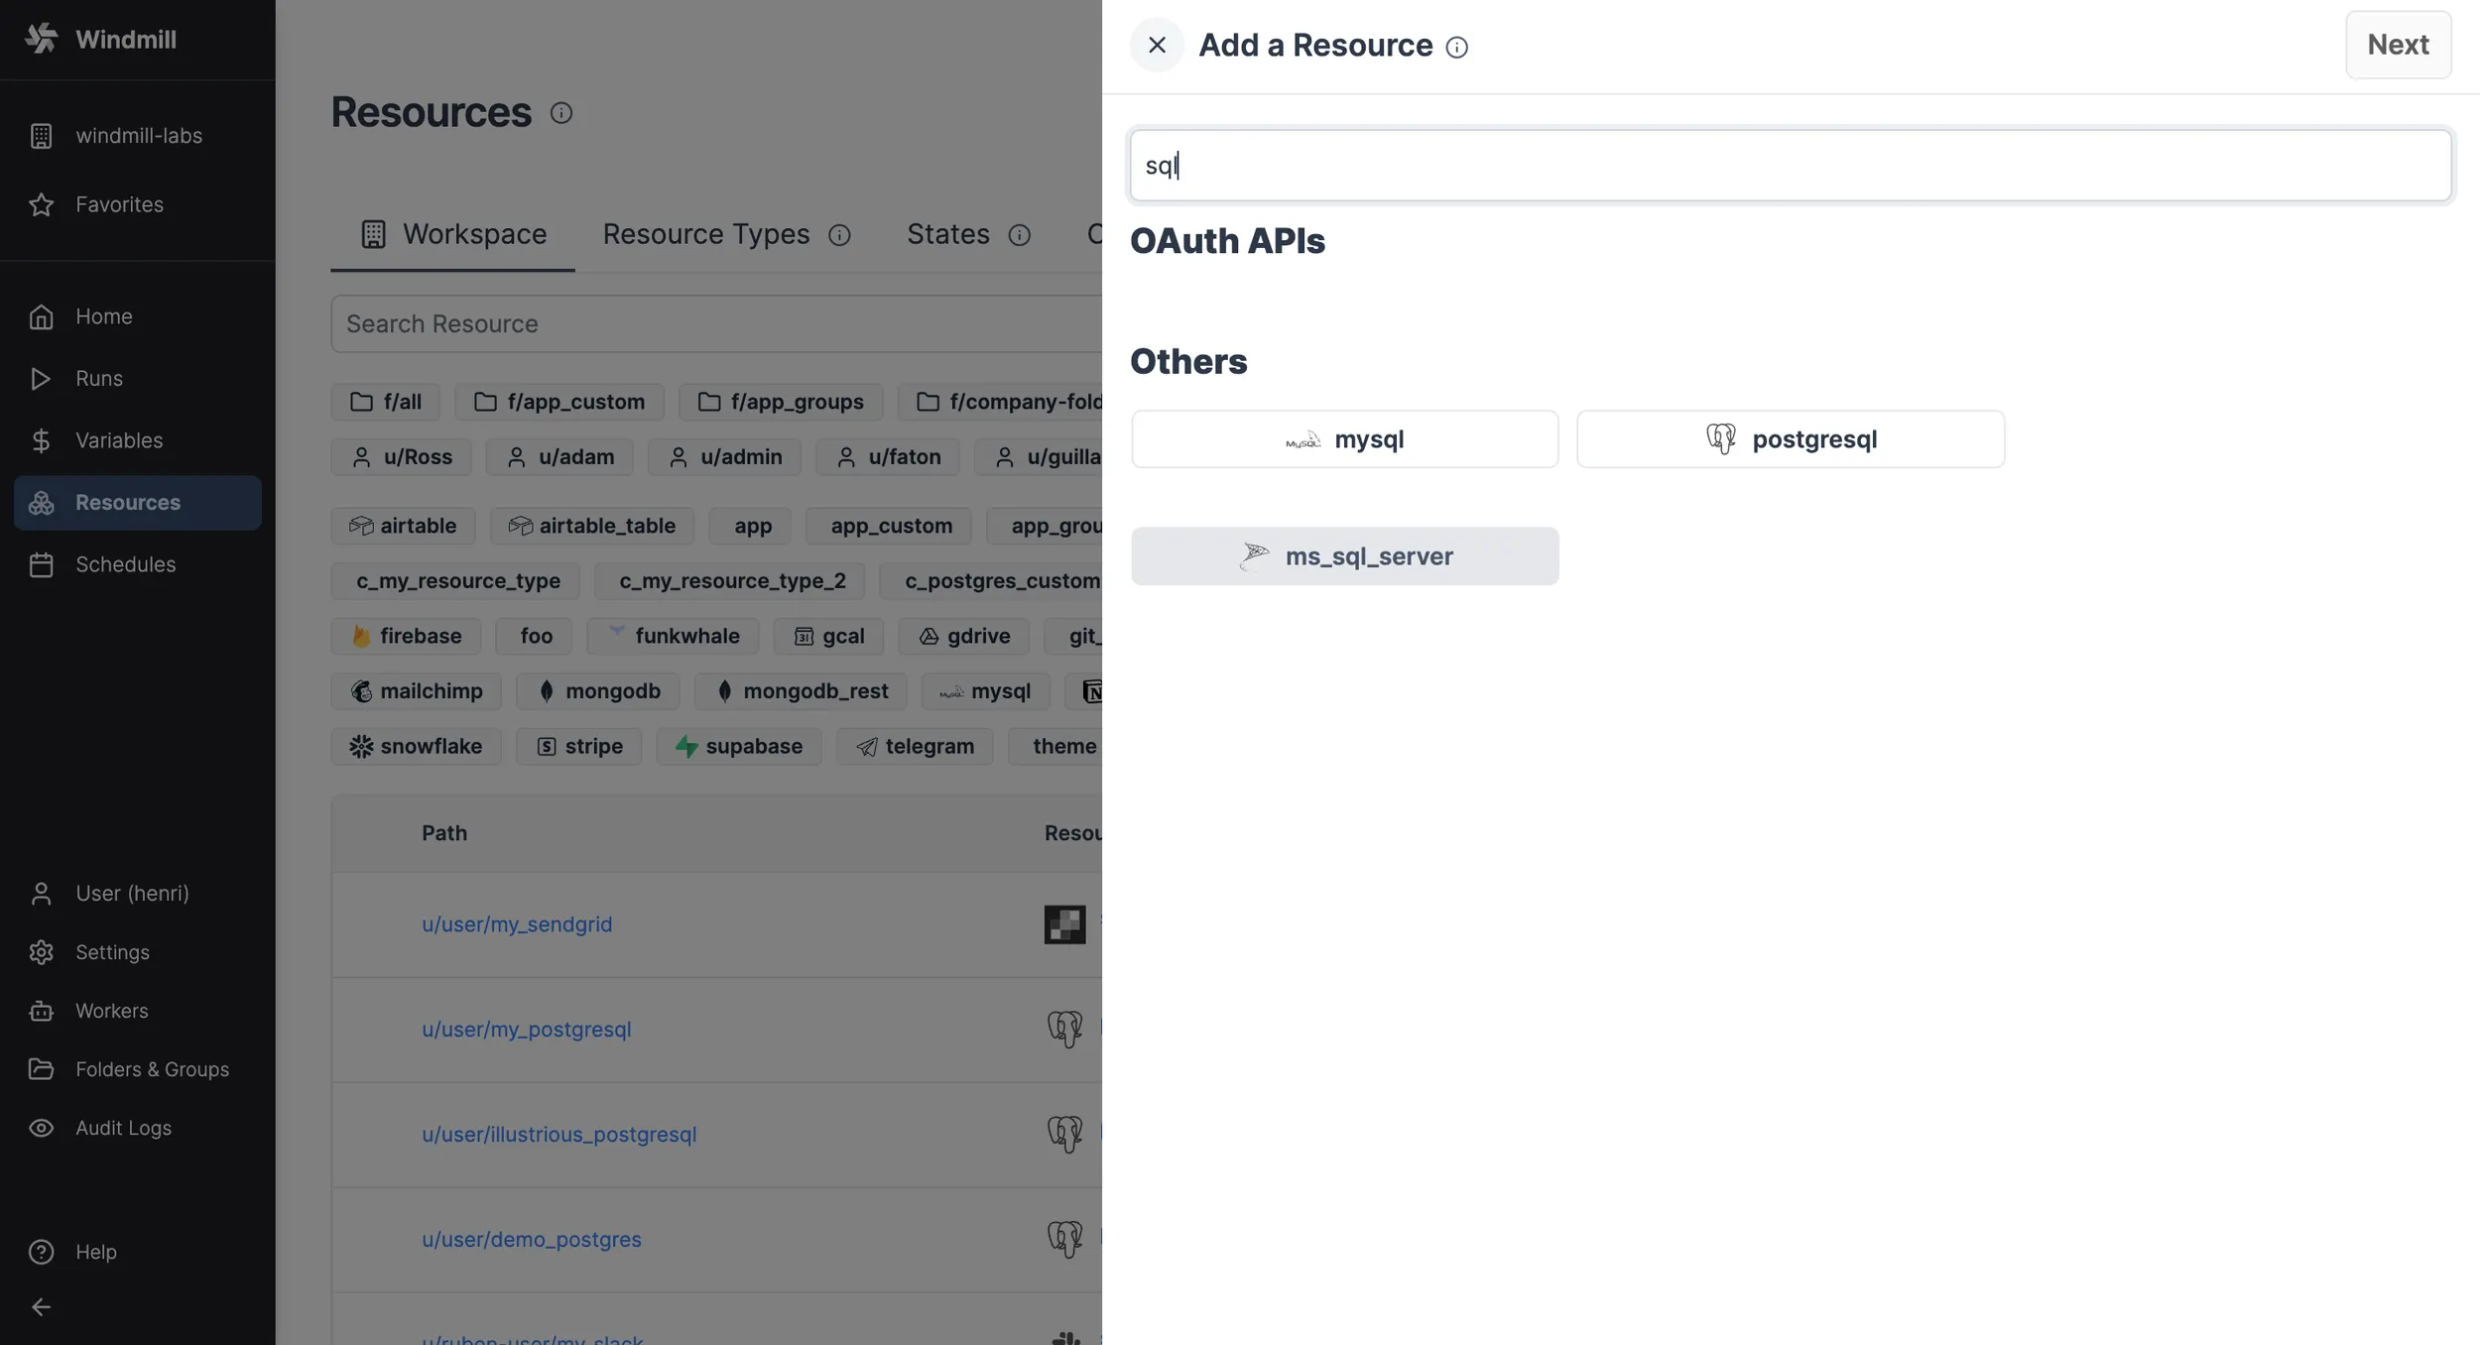
Task: Open the Workers page in the sidebar
Action: coord(111,1011)
